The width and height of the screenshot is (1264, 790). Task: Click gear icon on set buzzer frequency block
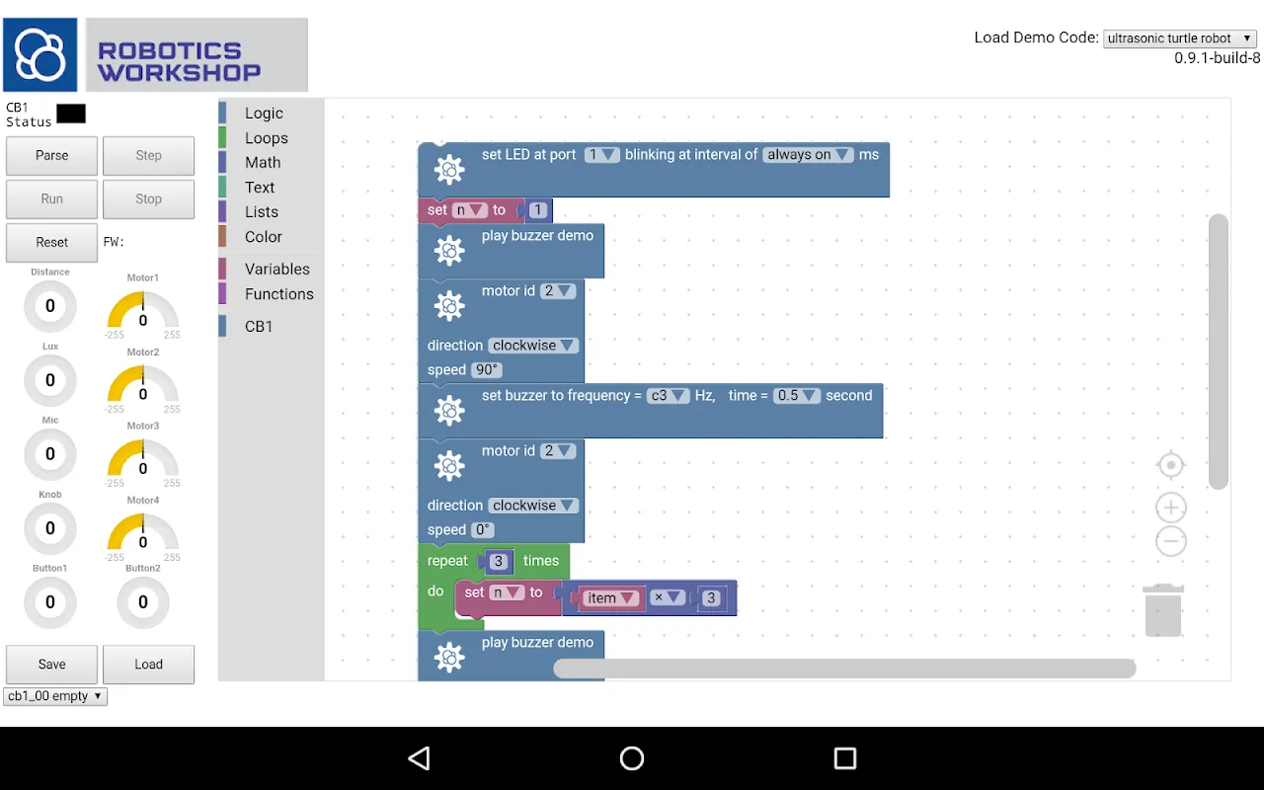click(449, 411)
